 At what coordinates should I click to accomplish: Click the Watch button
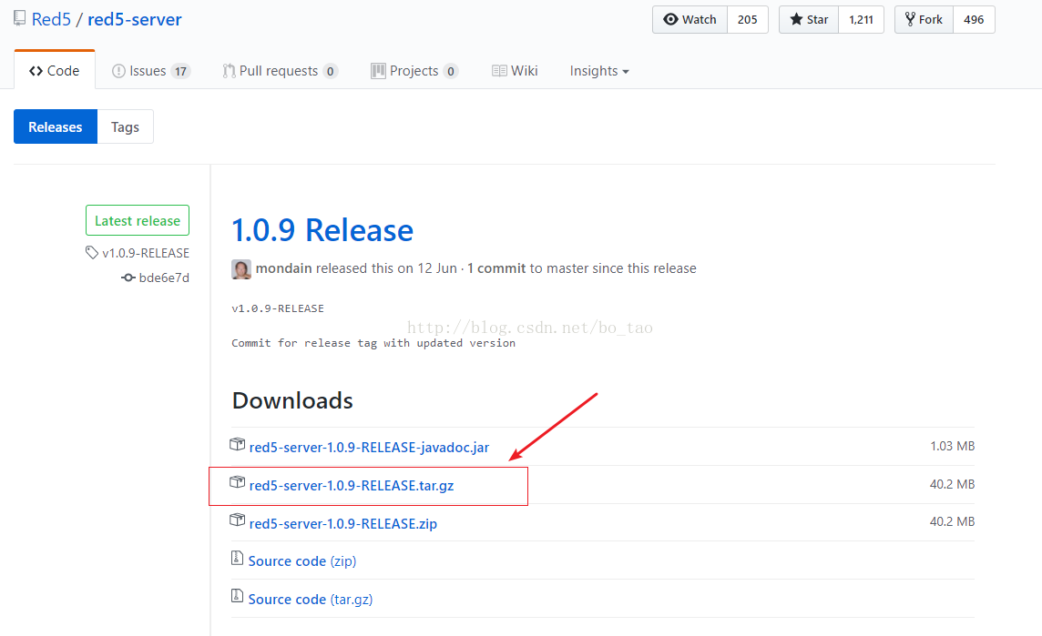pyautogui.click(x=690, y=19)
